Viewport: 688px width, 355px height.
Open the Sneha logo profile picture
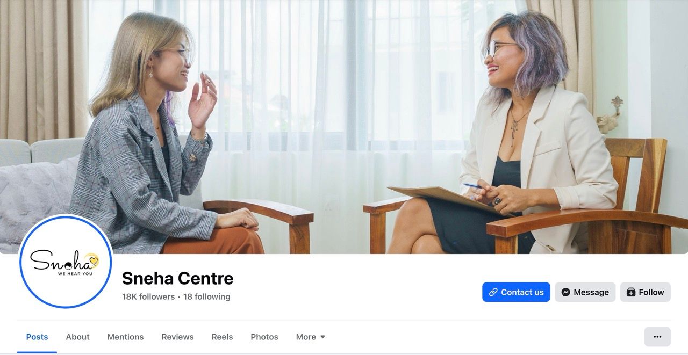66,262
